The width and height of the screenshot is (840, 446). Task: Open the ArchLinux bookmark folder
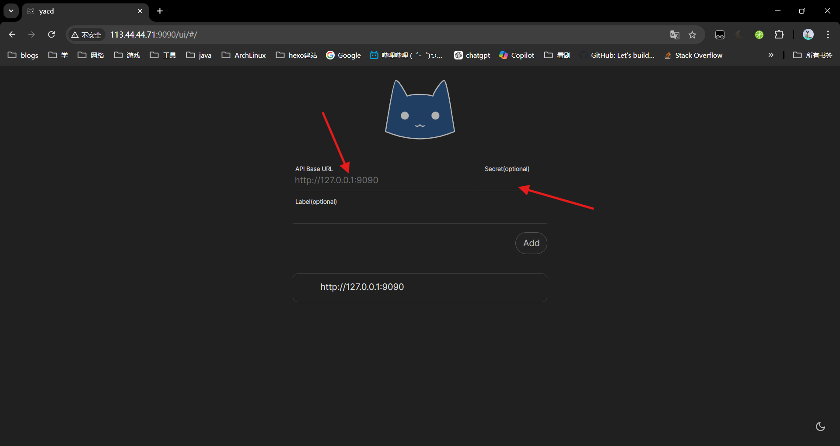[244, 55]
